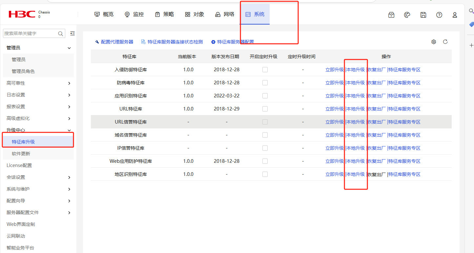The image size is (474, 253).
Task: Open 云网联动 in the sidebar
Action: pos(16,236)
